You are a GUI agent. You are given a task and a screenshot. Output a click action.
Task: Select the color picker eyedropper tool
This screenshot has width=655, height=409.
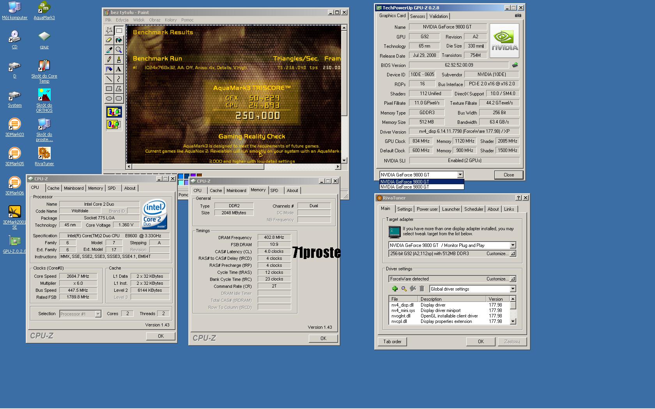[109, 50]
